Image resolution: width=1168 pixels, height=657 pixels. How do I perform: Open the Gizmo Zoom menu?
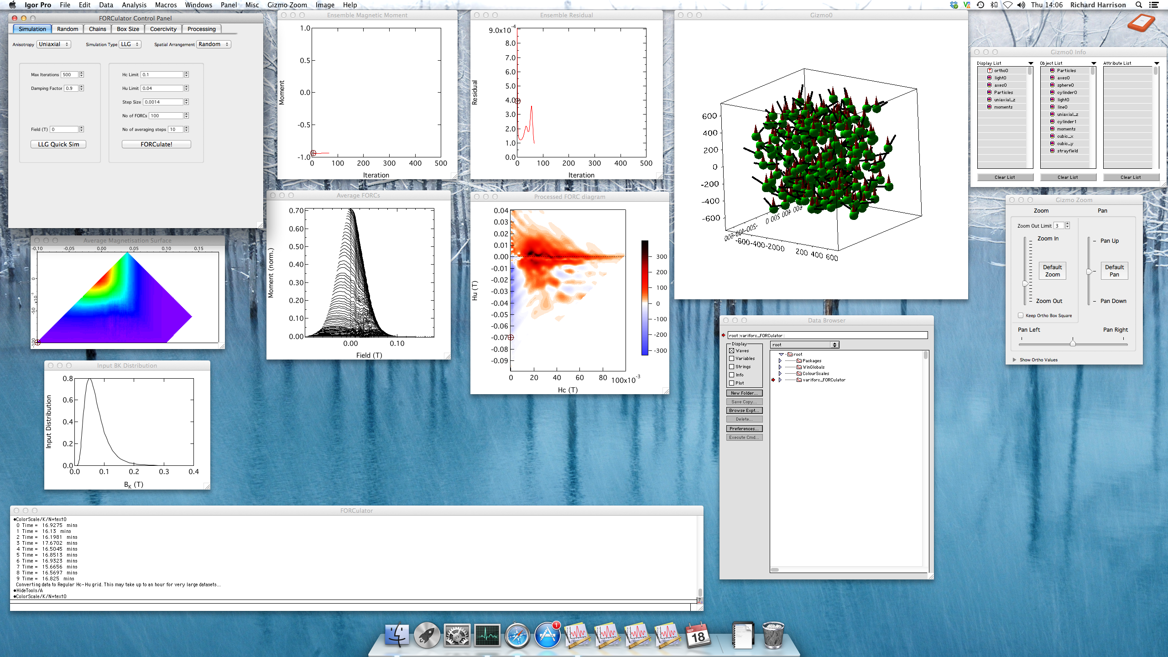point(287,5)
